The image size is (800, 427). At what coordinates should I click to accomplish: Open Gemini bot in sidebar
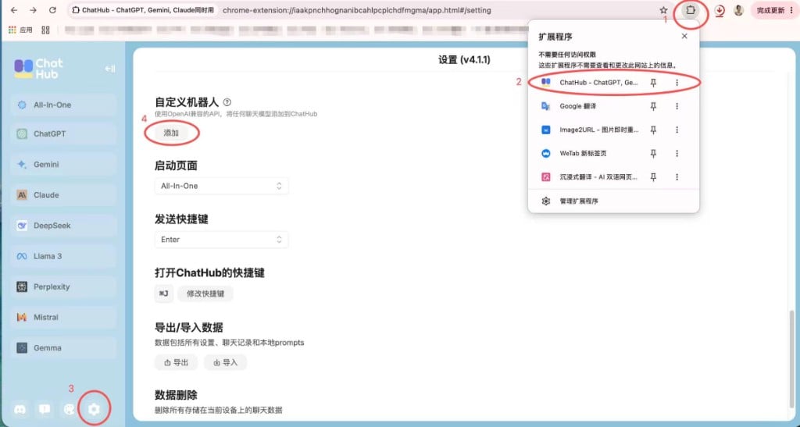tap(63, 165)
